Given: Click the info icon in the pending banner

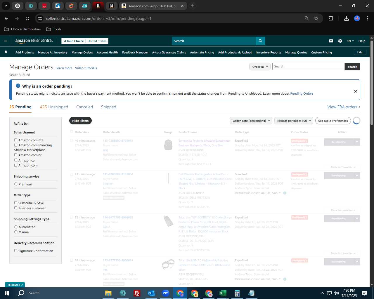Looking at the screenshot, I should click(18, 86).
